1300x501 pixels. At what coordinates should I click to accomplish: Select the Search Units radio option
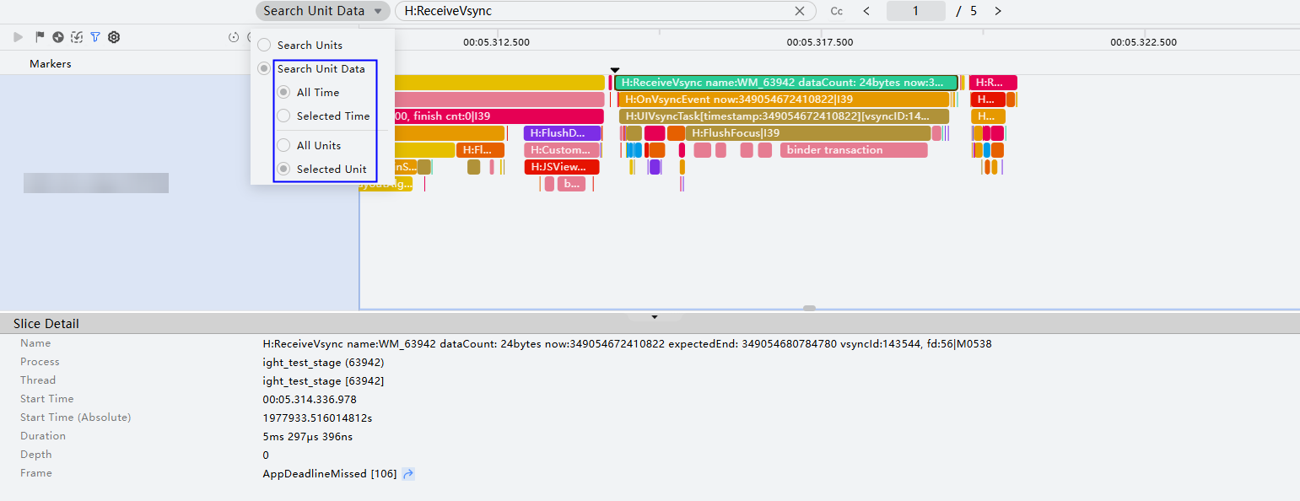264,45
